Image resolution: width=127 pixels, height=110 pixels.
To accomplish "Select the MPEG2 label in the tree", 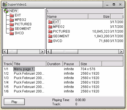I will click(x=20, y=20).
